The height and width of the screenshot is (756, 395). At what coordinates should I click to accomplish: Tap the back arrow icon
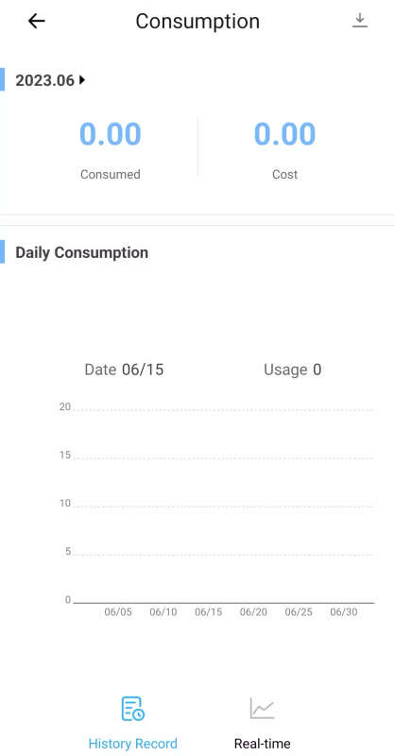click(x=36, y=21)
